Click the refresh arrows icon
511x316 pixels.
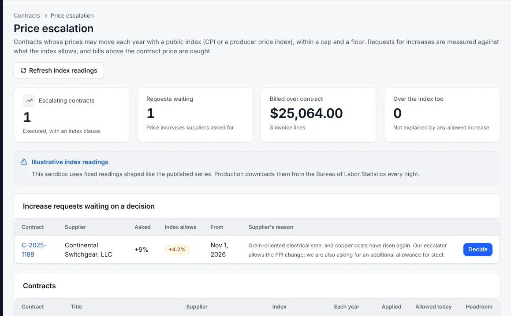[23, 70]
